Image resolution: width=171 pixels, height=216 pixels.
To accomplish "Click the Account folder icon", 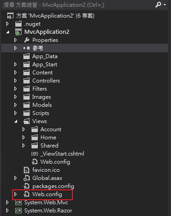I will point(35,129).
